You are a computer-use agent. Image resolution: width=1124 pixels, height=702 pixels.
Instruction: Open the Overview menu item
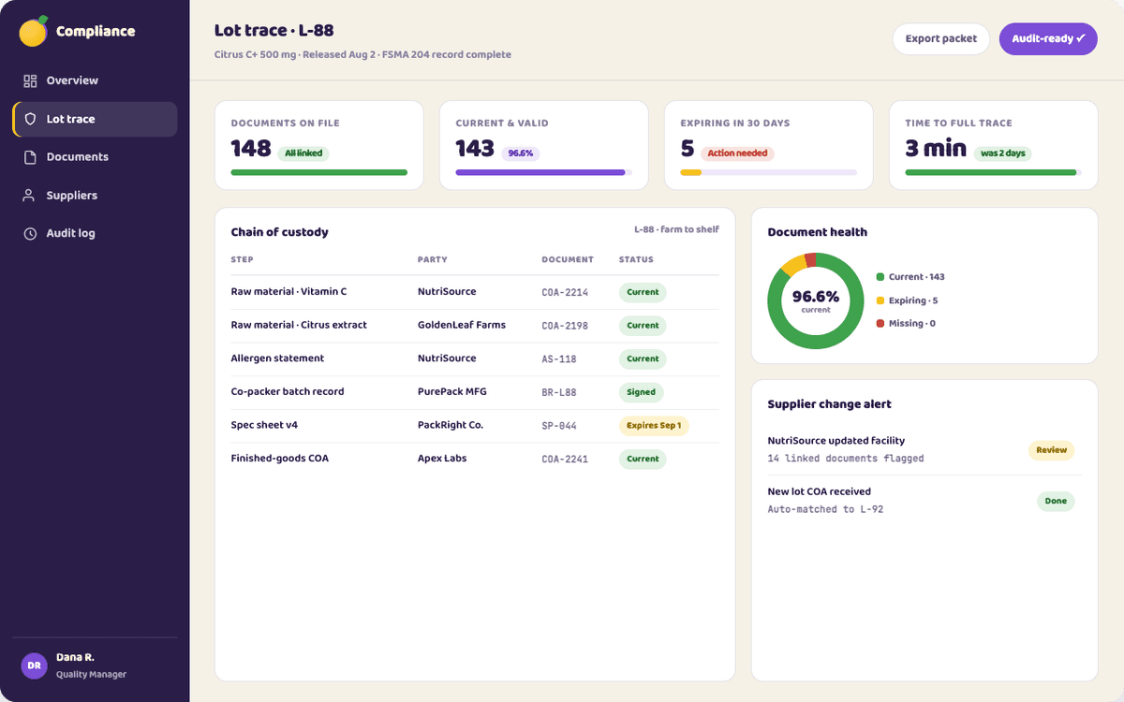coord(95,80)
